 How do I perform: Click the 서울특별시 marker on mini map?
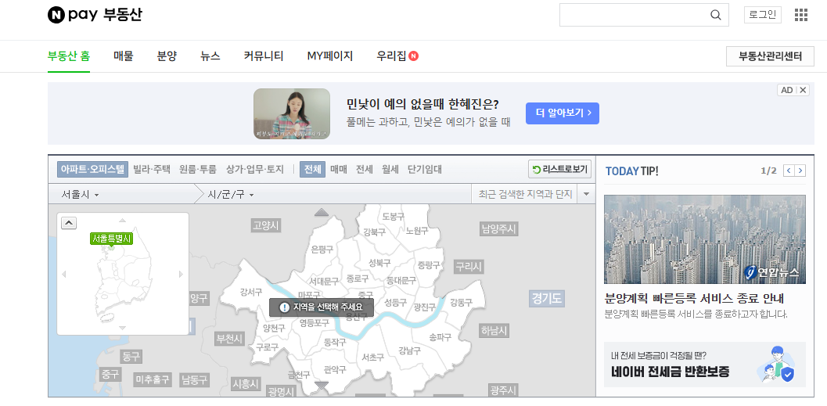coord(111,239)
